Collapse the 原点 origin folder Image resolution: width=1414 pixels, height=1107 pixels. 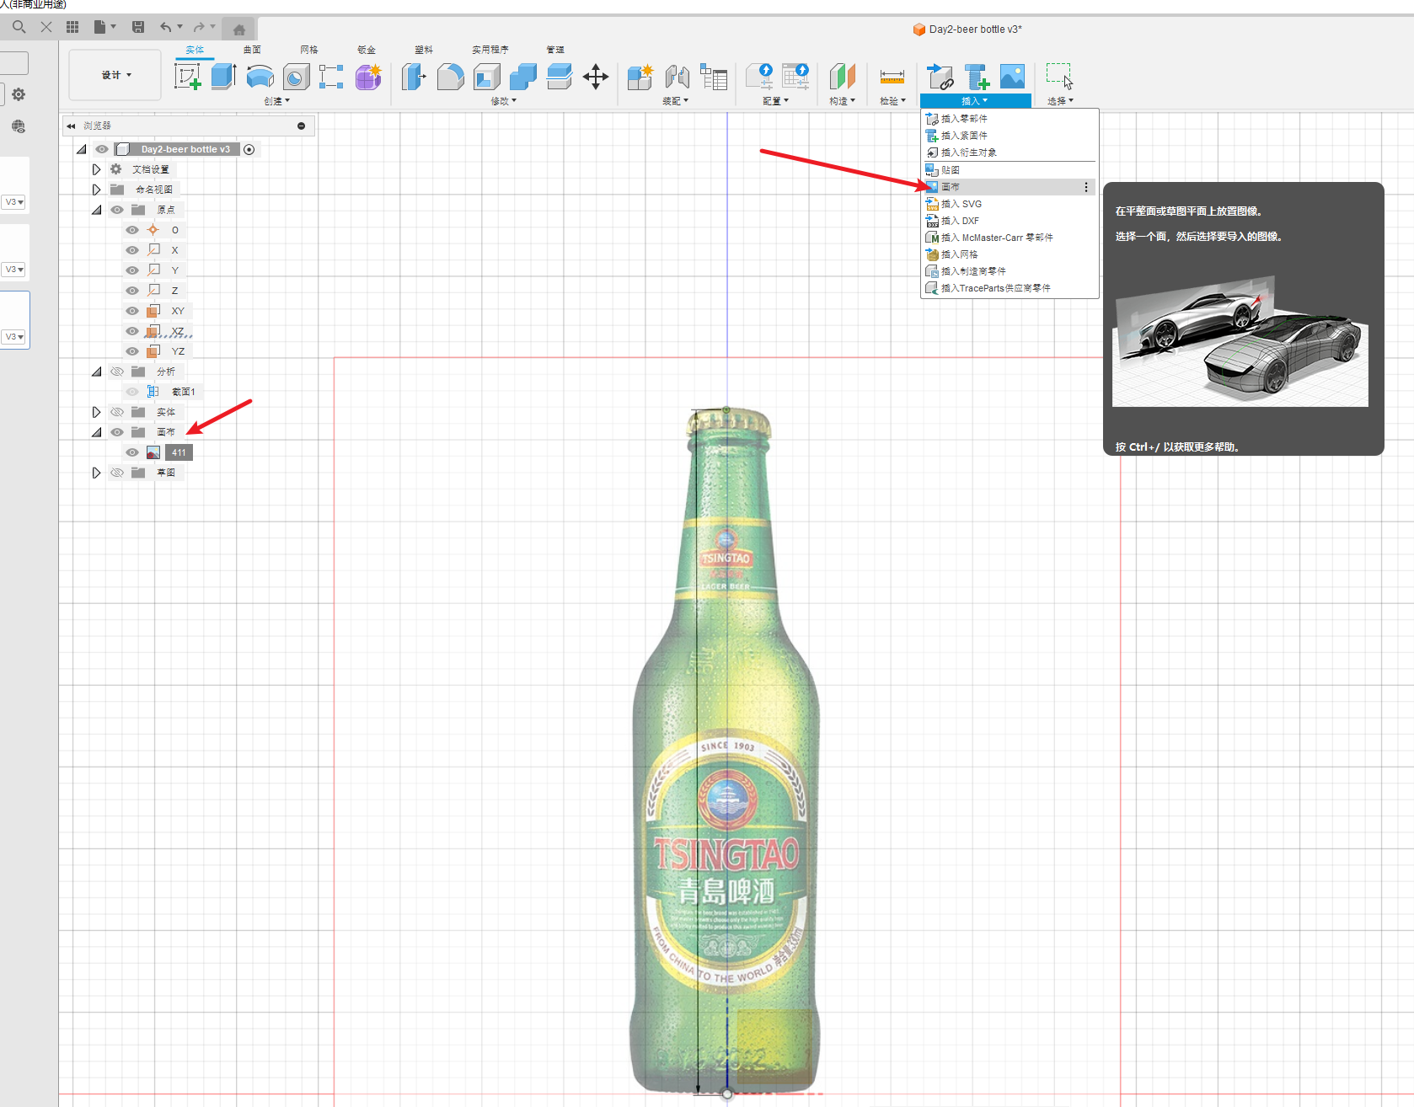96,210
